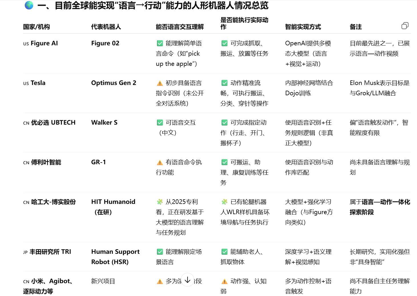This screenshot has width=417, height=296.
Task: Select the 丰田研究所 TRI cell
Action: [47, 252]
